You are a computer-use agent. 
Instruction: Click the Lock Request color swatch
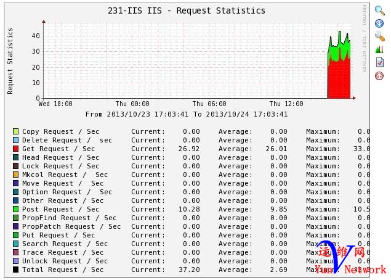pos(16,166)
